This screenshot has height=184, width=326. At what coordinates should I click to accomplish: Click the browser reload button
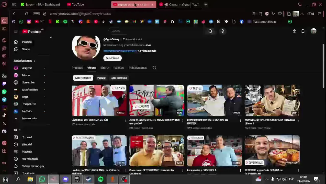[x=27, y=14]
